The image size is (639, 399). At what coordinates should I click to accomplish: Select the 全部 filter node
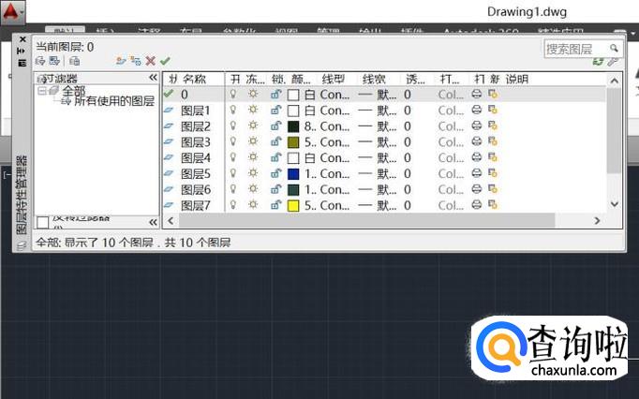[x=74, y=90]
